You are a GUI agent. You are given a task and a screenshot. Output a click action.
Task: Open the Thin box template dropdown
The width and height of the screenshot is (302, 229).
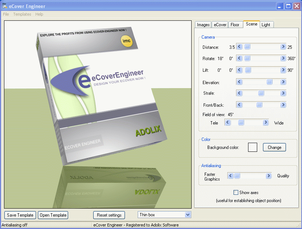point(188,215)
